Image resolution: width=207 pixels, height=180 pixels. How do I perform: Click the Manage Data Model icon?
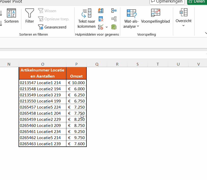(114, 27)
